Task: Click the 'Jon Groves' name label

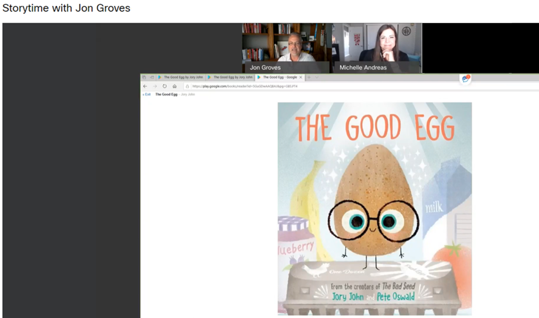Action: pos(265,68)
